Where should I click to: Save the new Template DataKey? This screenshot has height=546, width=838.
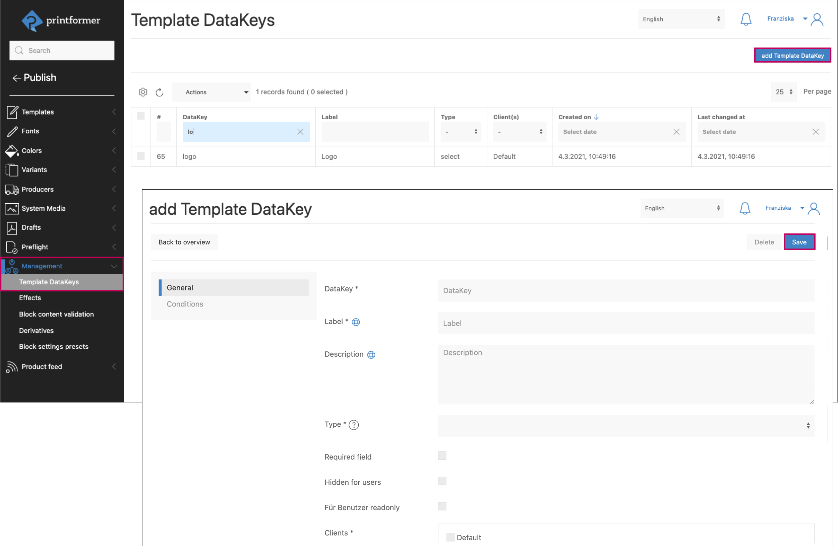pyautogui.click(x=799, y=242)
